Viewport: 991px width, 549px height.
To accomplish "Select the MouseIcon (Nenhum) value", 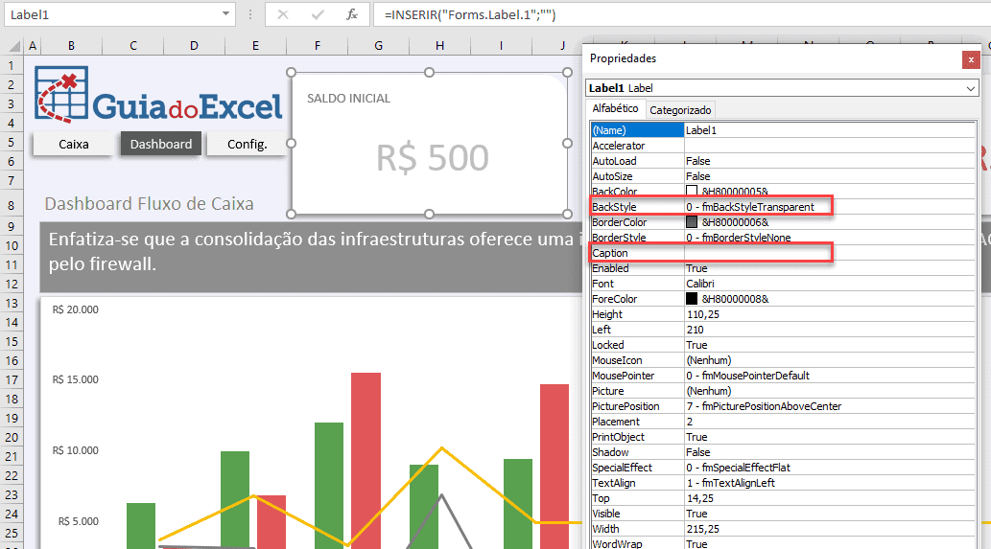I will point(829,360).
